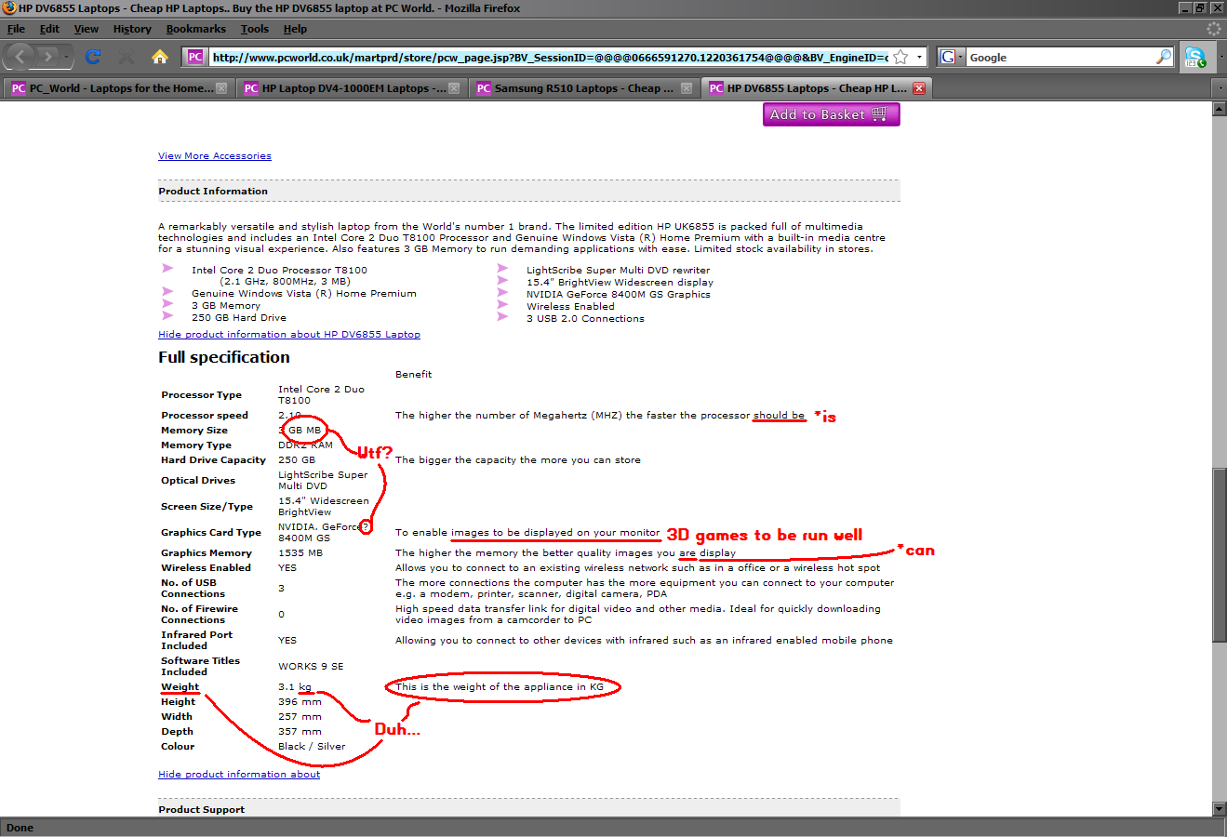
Task: Click into the Google search box
Action: point(1060,57)
